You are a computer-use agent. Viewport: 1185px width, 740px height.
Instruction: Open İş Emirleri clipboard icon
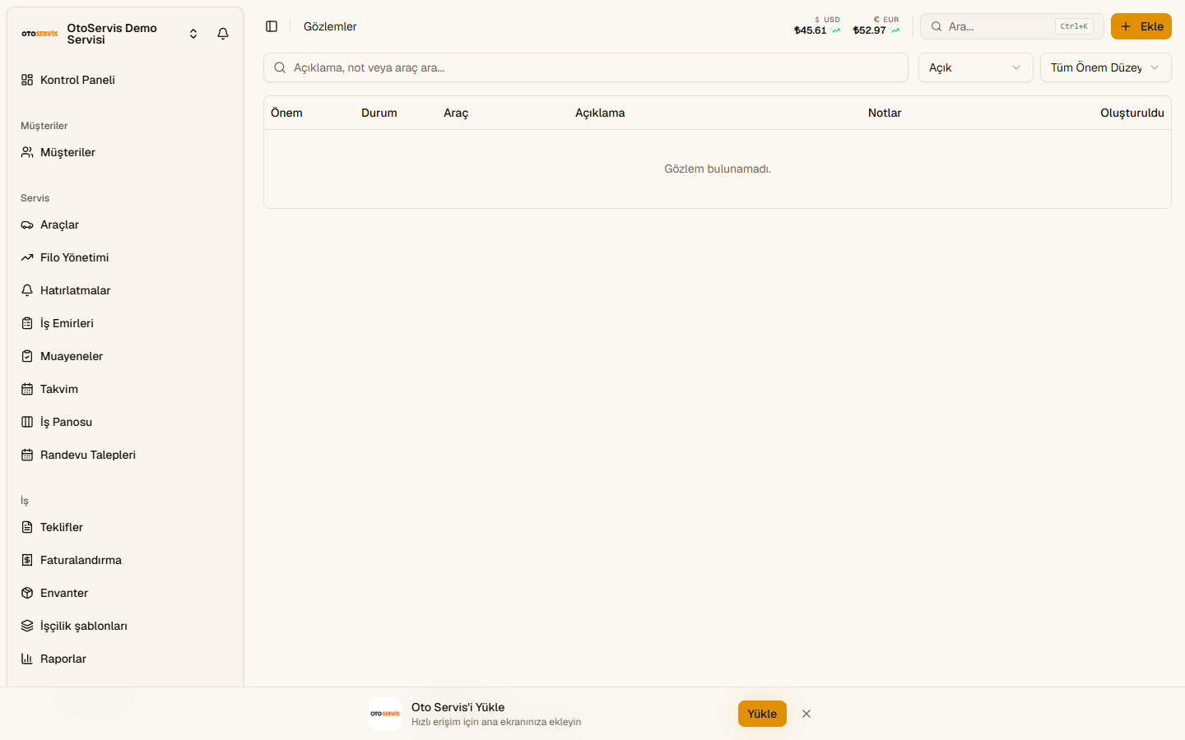click(x=27, y=323)
